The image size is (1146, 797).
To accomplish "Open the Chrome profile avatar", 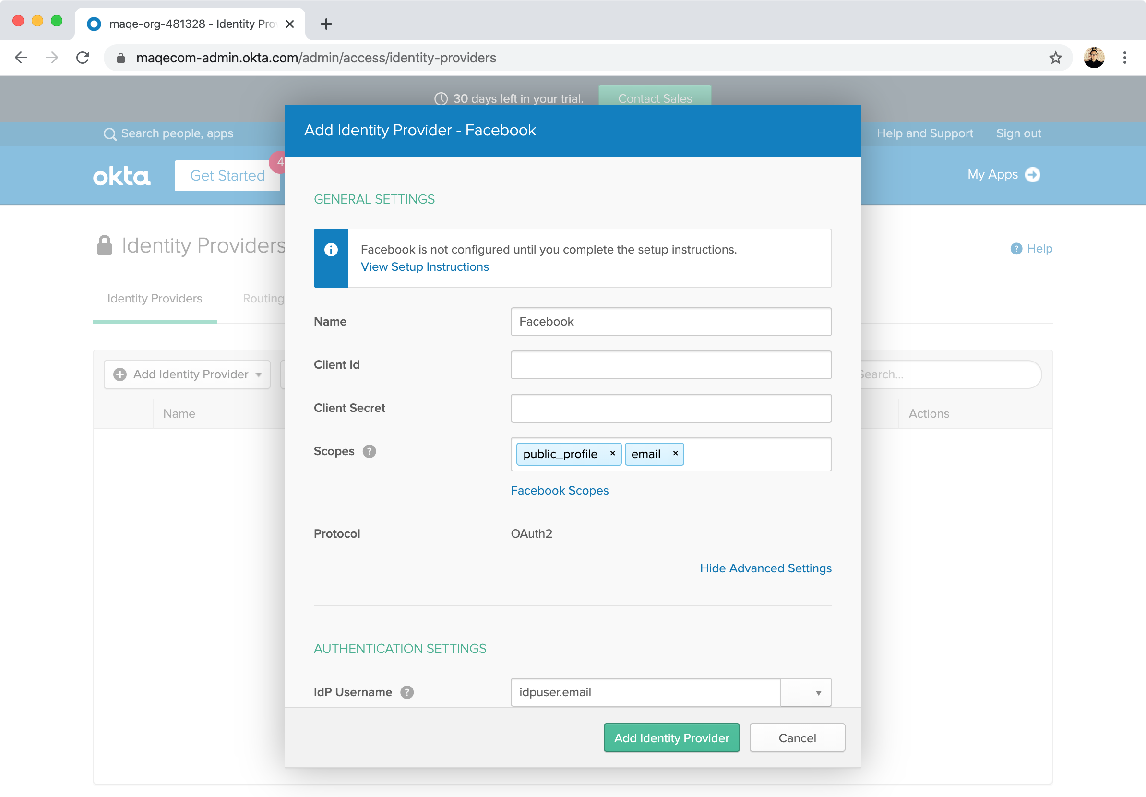I will [x=1094, y=58].
